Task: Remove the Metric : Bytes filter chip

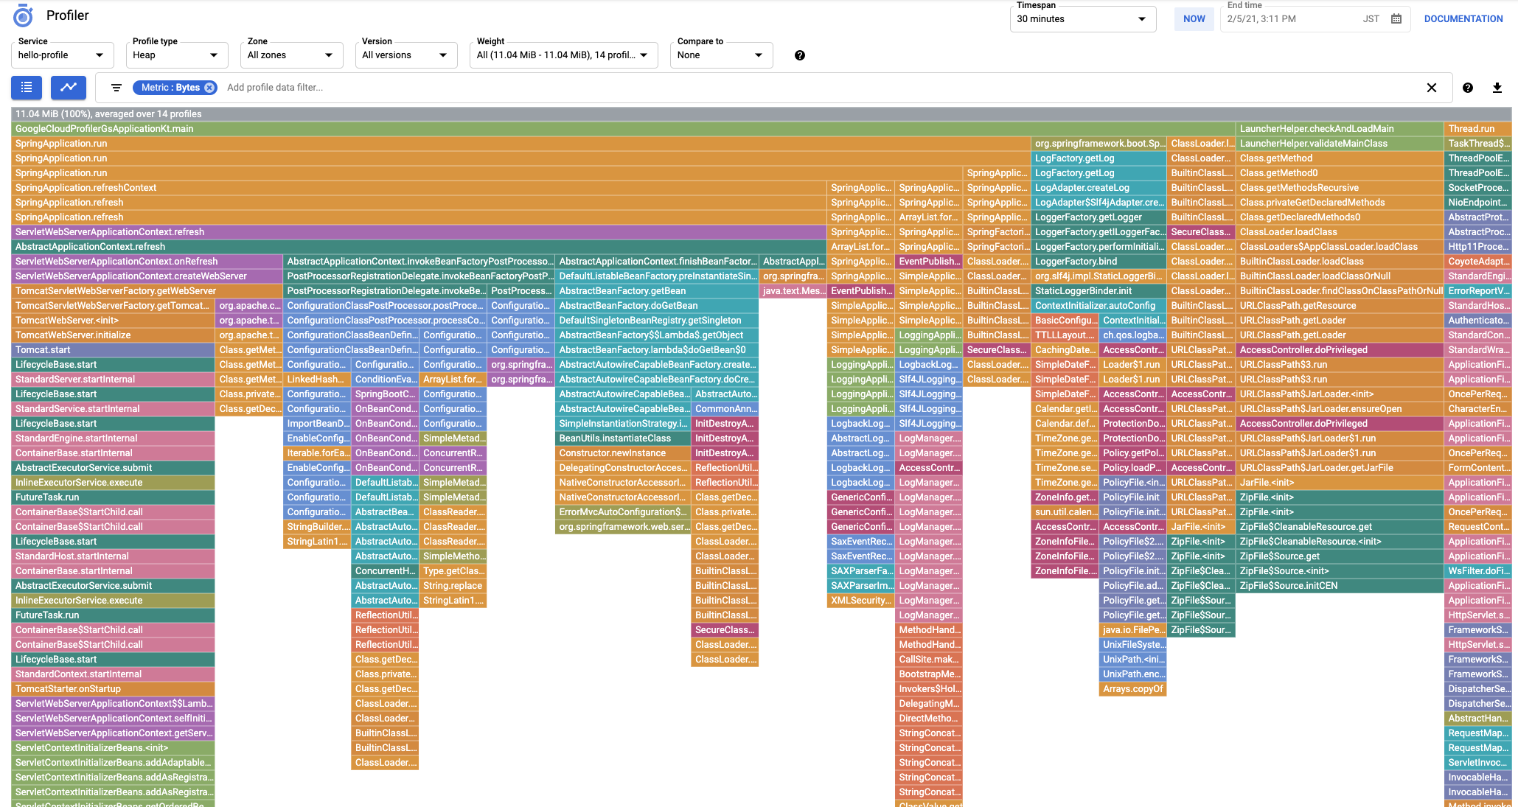Action: pos(210,87)
